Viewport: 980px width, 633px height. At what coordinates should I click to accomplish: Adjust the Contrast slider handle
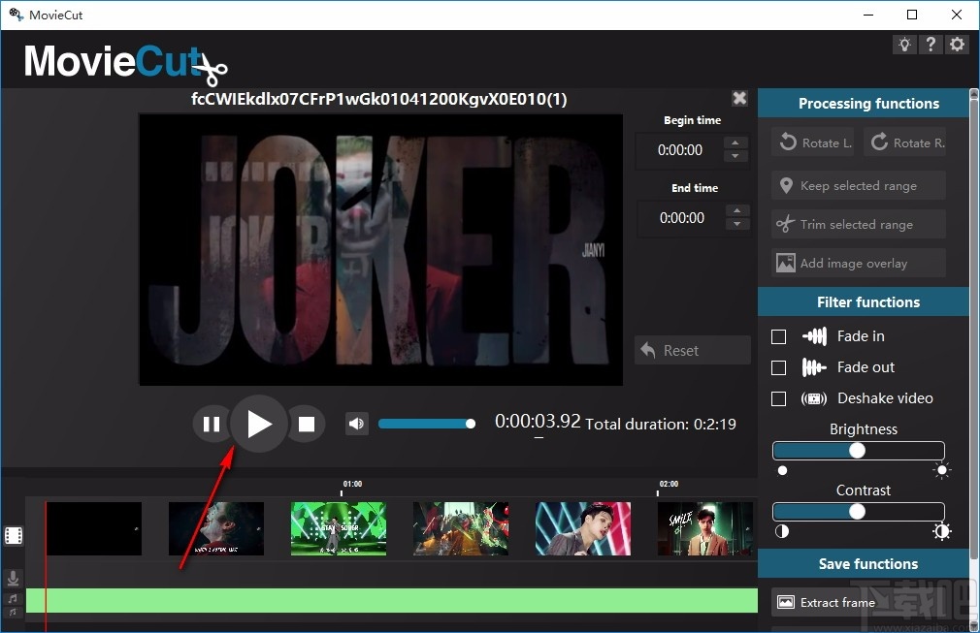(857, 511)
